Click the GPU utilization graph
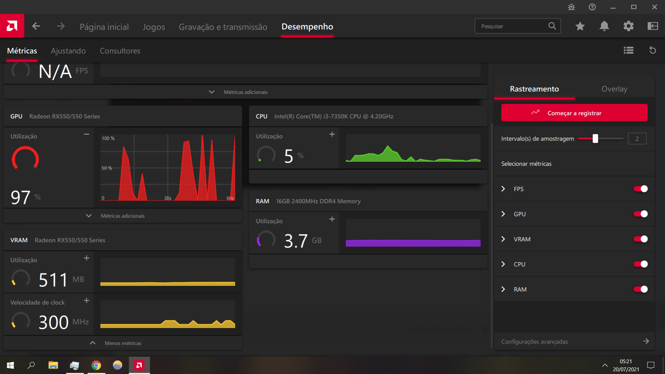Viewport: 665px width, 374px height. 168,168
